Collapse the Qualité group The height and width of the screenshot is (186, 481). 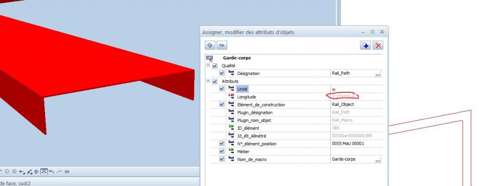pyautogui.click(x=208, y=66)
